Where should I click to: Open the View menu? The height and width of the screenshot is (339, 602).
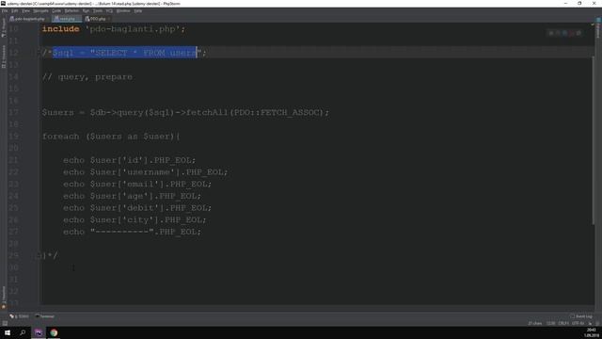(x=25, y=10)
